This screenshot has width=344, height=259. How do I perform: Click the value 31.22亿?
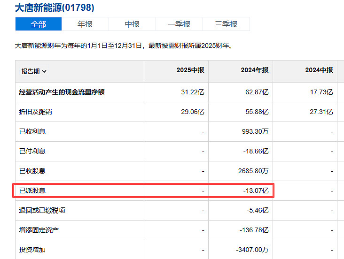[x=193, y=92]
